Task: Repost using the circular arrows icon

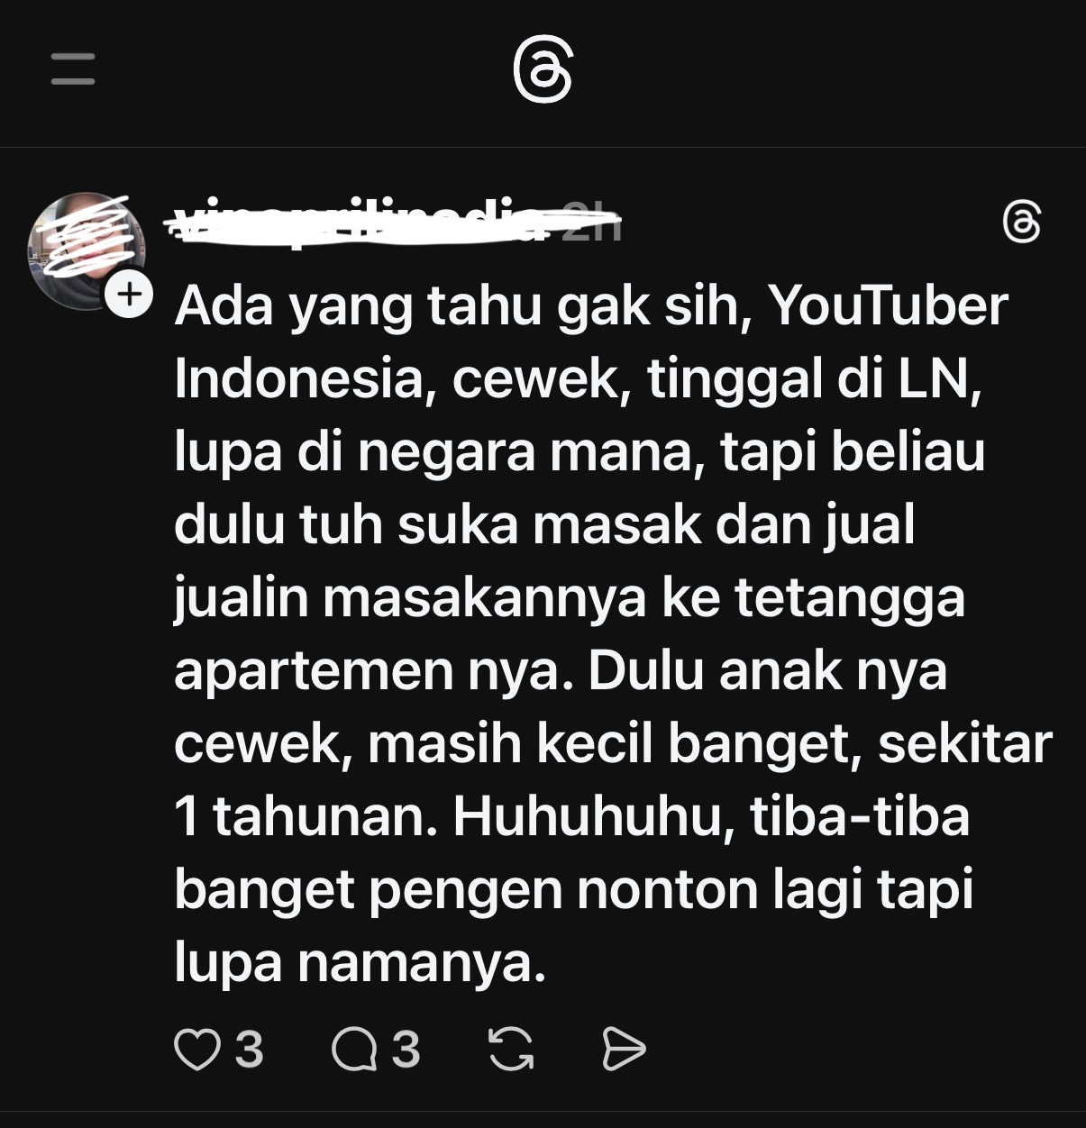Action: coord(511,1050)
